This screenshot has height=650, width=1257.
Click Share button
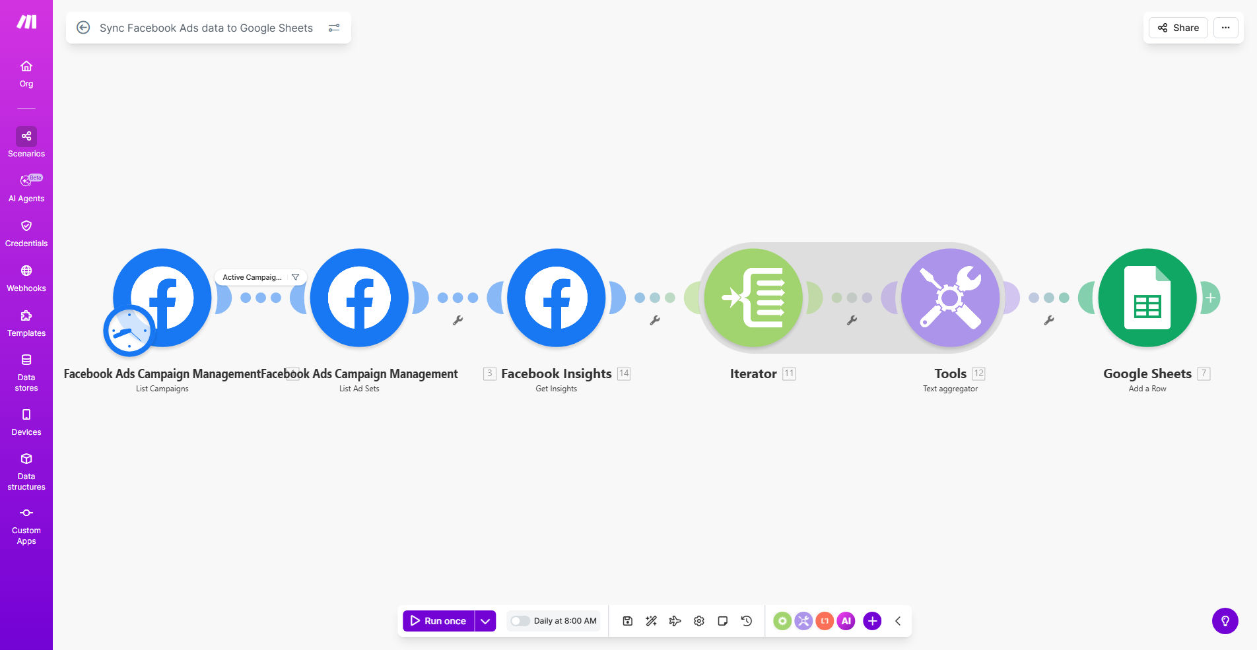tap(1178, 28)
